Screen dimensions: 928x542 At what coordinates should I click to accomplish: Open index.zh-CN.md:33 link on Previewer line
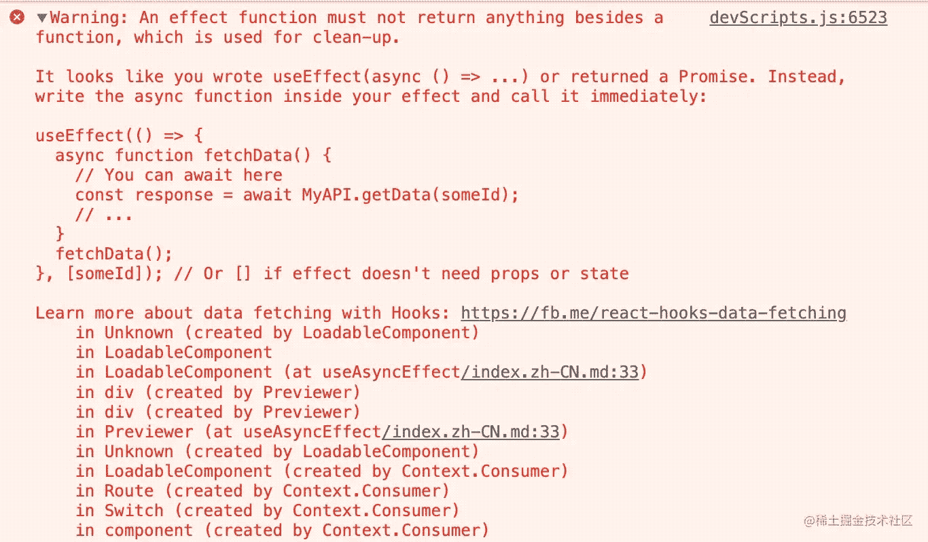click(471, 432)
